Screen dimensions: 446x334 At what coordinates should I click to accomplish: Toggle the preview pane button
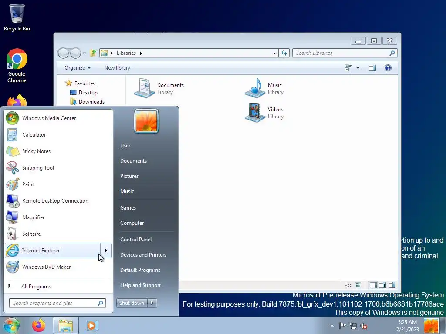(372, 68)
